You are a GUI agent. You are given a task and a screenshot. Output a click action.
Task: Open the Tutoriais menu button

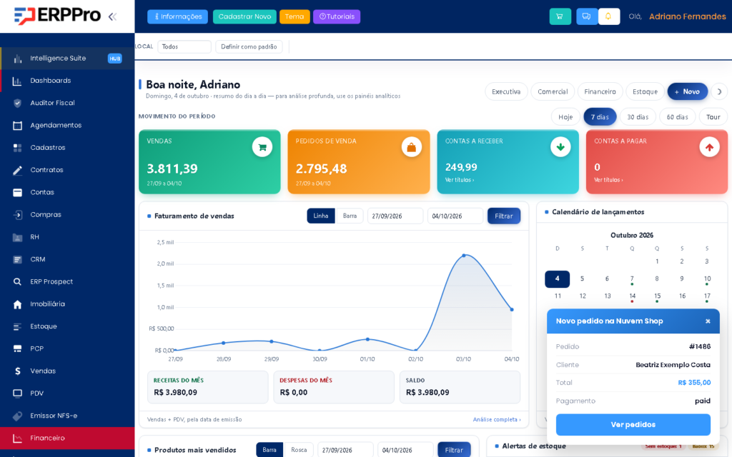point(337,17)
